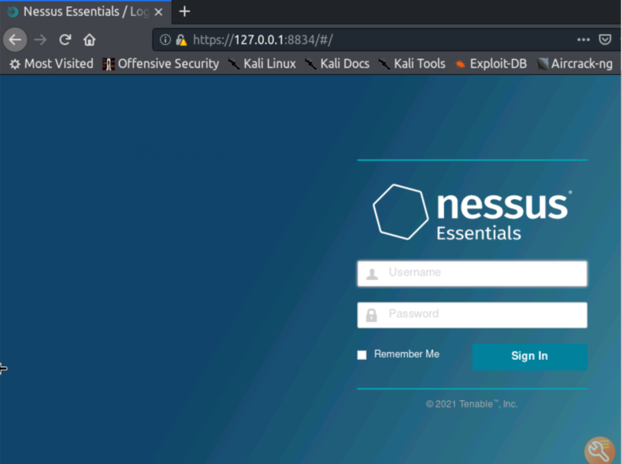Focus the Password field
622x464 pixels.
click(472, 315)
